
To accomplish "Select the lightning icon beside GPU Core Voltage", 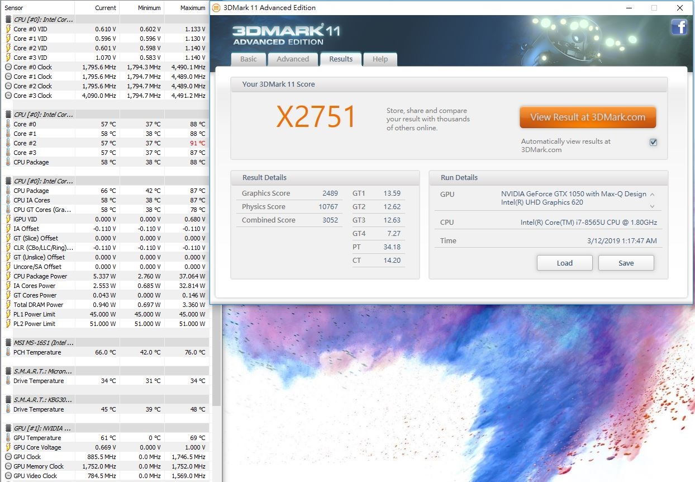I will pos(8,447).
